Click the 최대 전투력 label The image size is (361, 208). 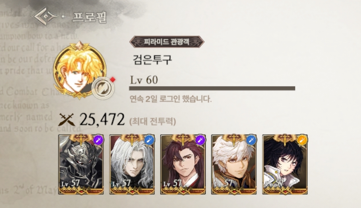click(153, 121)
